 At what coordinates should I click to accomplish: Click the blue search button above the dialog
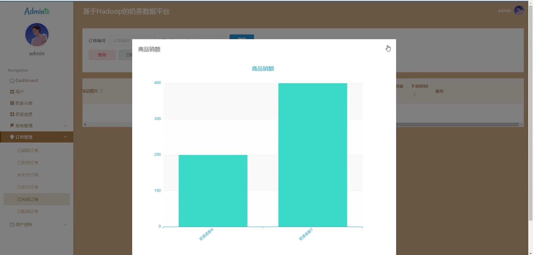(242, 37)
